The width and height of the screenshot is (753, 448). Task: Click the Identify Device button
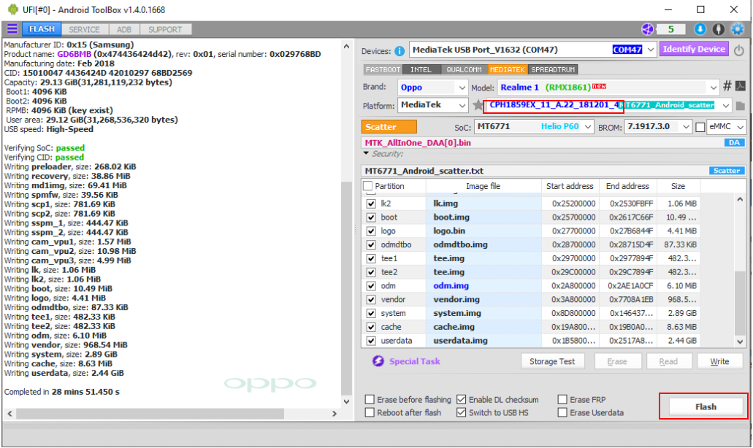click(694, 50)
